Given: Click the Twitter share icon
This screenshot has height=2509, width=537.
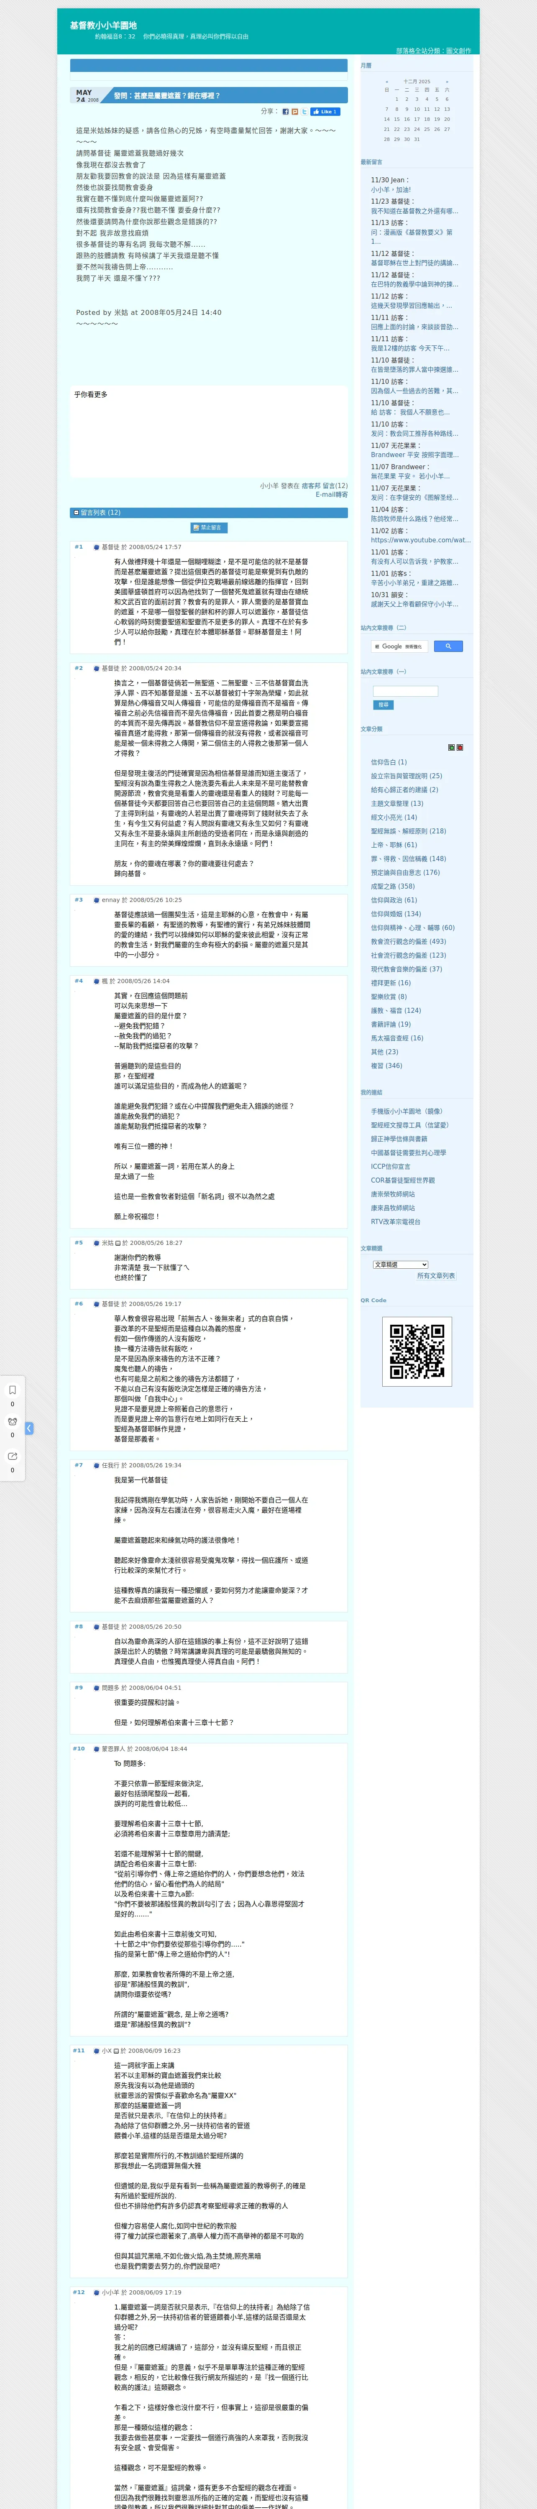Looking at the screenshot, I should 304,112.
